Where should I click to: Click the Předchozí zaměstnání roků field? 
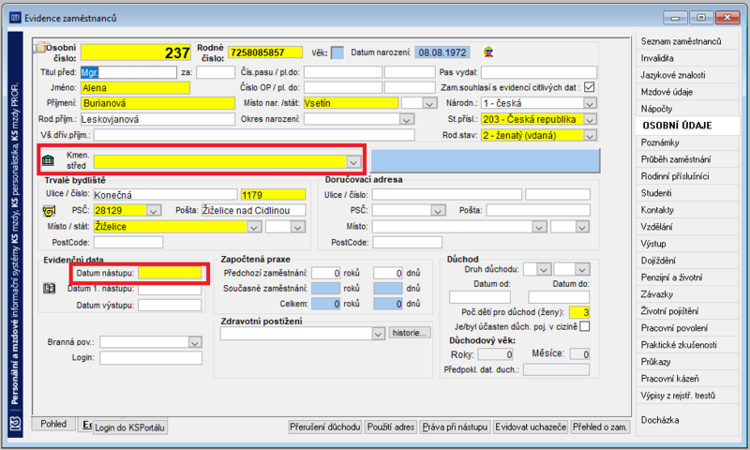point(325,273)
